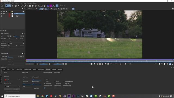Click the red color swatch of dog layer
This screenshot has height=98, width=174.
tap(10, 14)
